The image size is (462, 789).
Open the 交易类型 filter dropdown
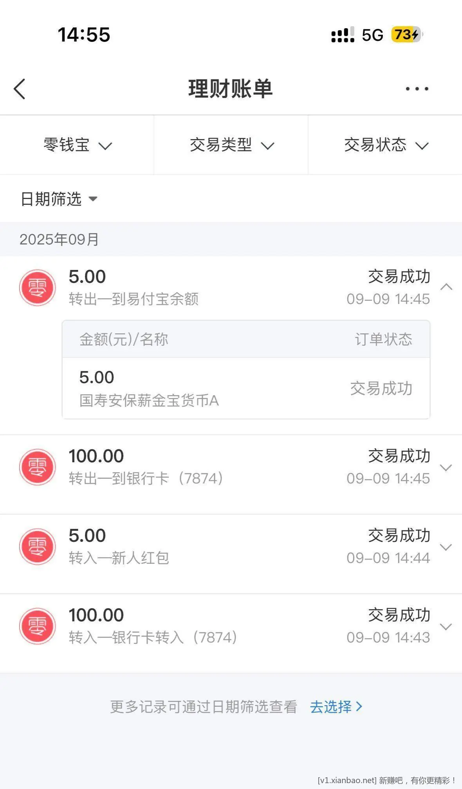231,145
